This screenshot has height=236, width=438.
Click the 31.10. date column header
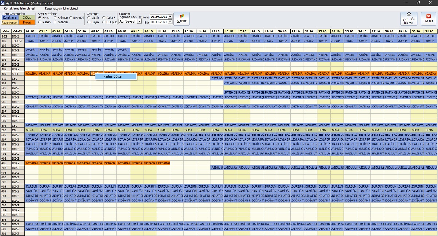430,31
